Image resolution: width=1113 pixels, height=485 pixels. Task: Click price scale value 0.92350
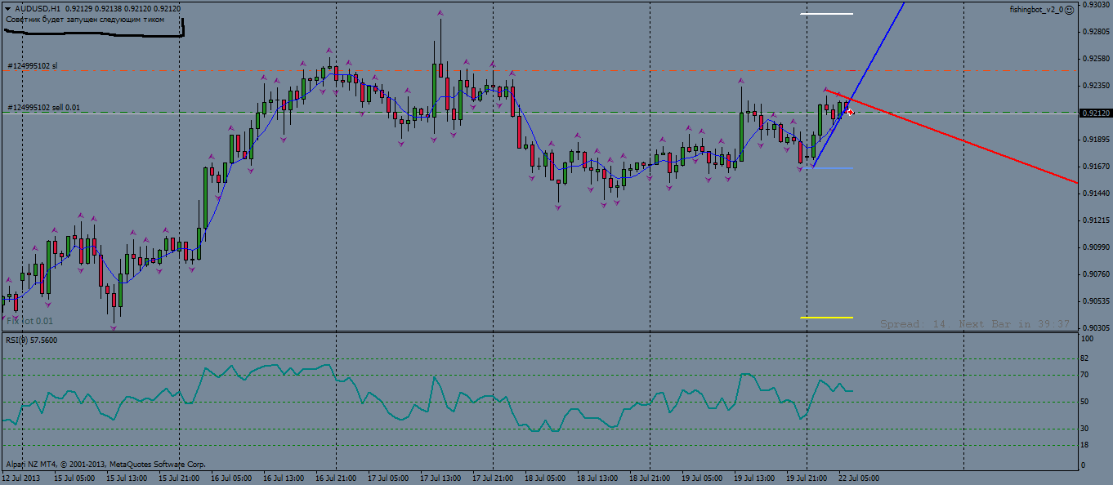click(1096, 86)
